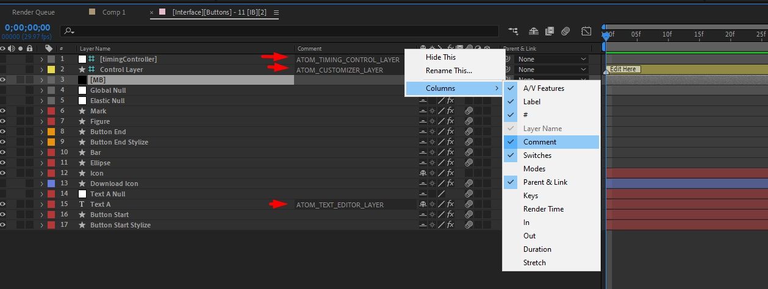Toggle visibility of Button End Stylize layer
The height and width of the screenshot is (289, 768).
click(x=3, y=142)
